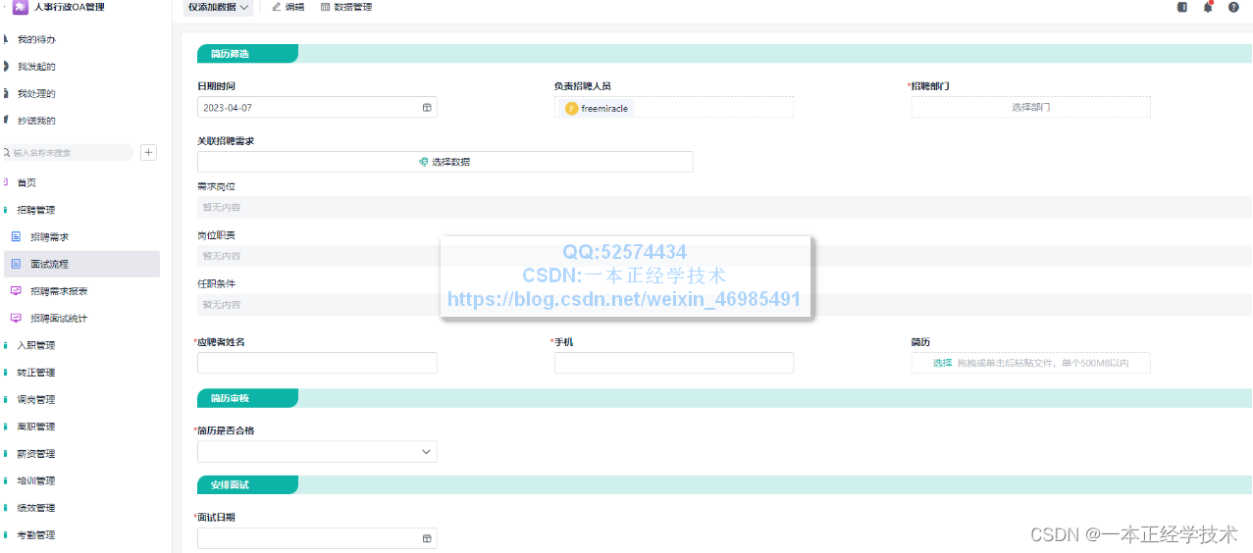1253x553 pixels.
Task: Open calendar picker for 日期时间 field
Action: [427, 108]
